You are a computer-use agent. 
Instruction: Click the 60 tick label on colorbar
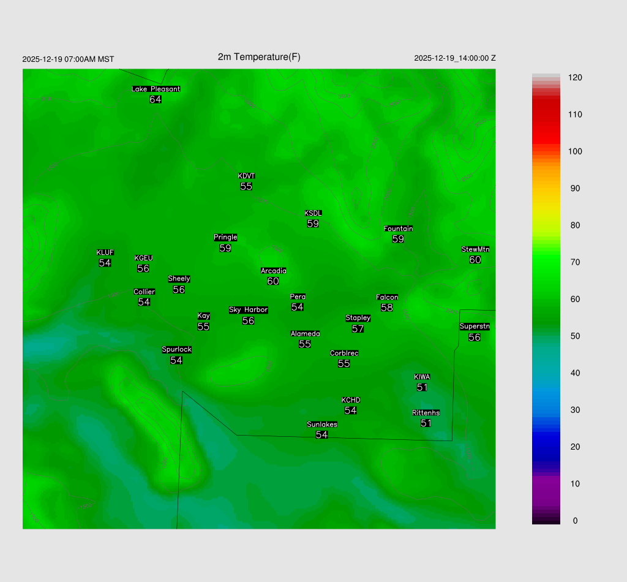(575, 299)
